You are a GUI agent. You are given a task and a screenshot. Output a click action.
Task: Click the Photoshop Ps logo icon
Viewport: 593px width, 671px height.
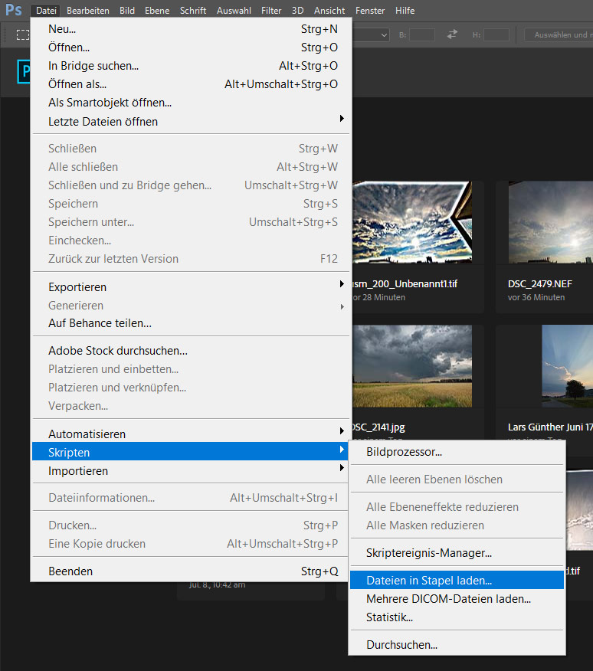14,10
